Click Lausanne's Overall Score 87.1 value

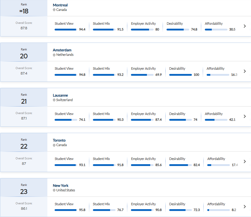pyautogui.click(x=24, y=119)
